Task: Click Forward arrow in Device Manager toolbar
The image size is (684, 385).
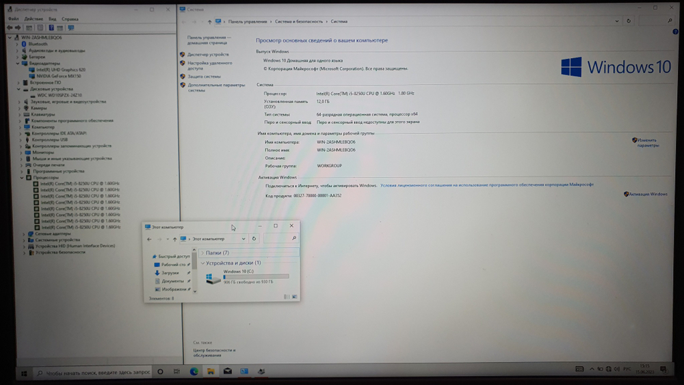Action: (x=18, y=28)
